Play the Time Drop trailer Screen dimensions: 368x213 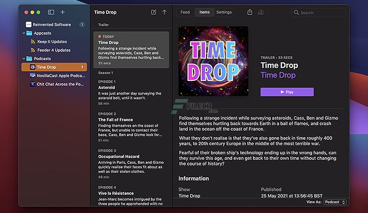[x=287, y=92]
